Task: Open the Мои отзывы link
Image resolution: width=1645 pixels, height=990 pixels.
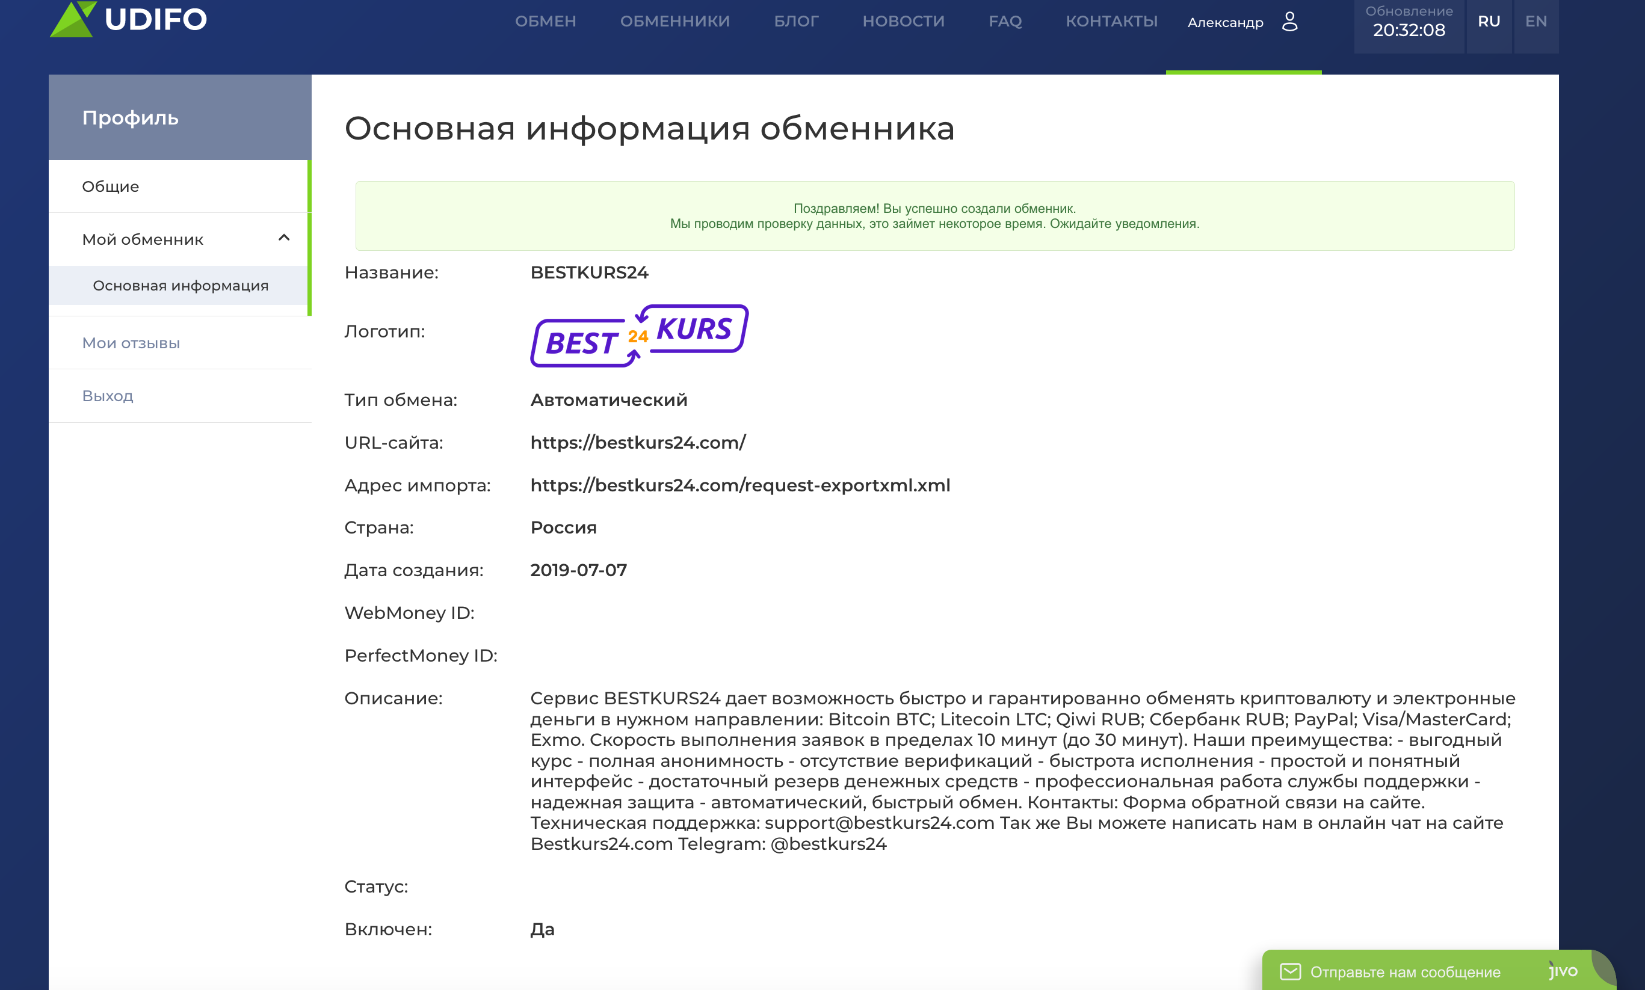Action: coord(131,343)
